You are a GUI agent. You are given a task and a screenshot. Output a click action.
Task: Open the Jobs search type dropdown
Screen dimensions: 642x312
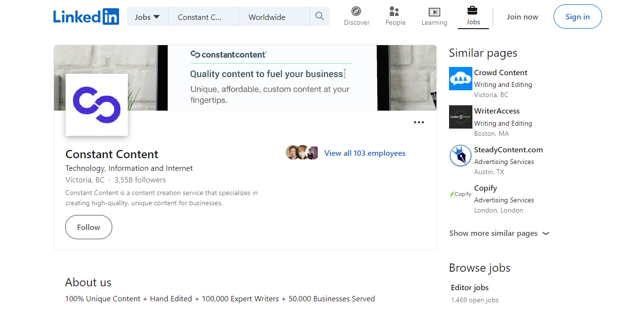click(x=147, y=17)
